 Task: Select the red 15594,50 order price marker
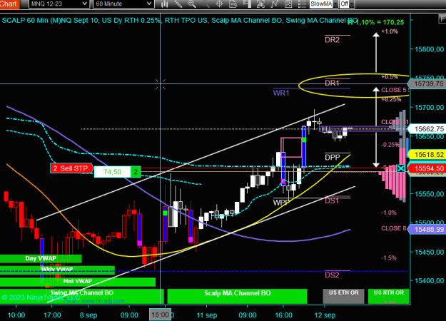(x=427, y=168)
